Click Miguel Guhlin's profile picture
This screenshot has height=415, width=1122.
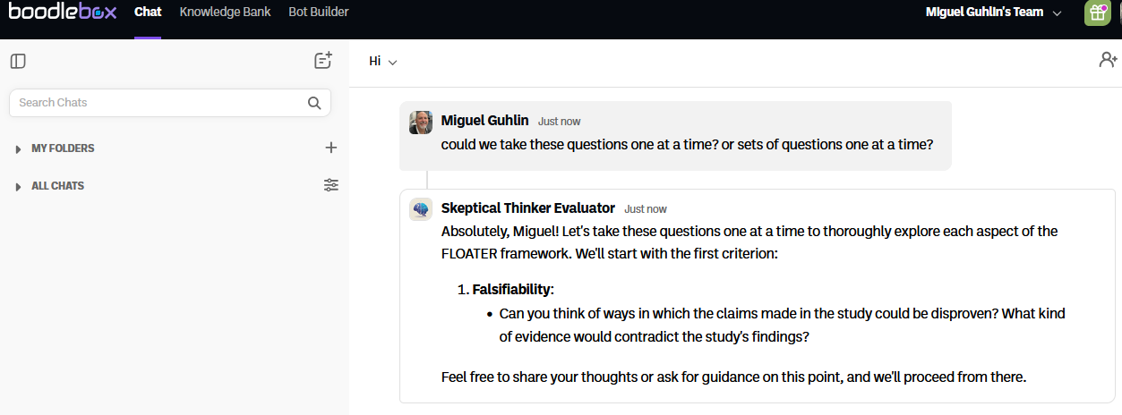[421, 123]
